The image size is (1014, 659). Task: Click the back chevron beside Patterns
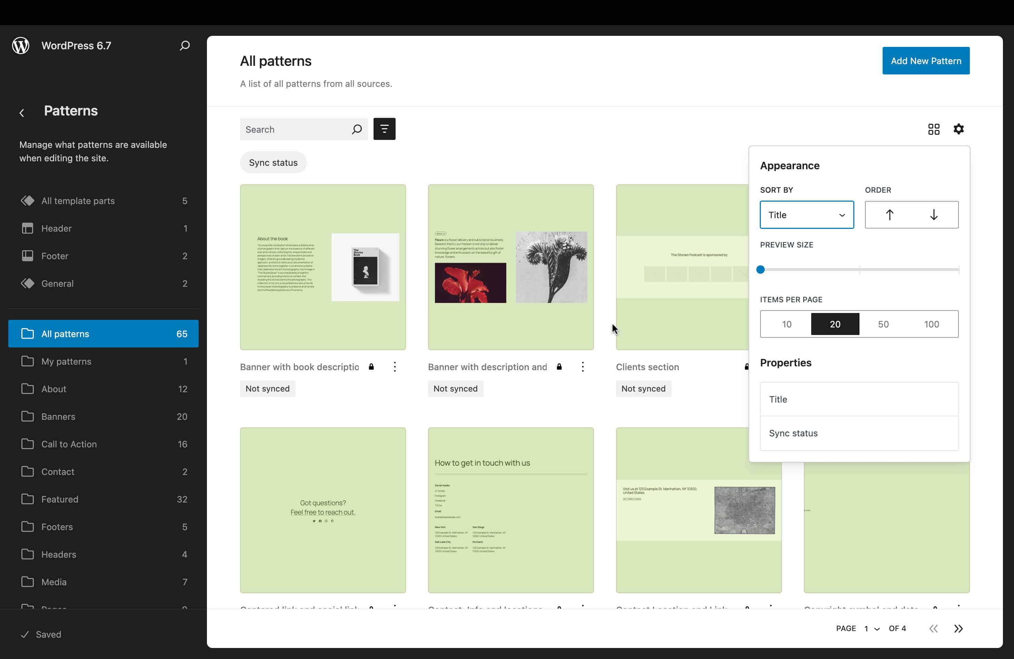click(22, 113)
